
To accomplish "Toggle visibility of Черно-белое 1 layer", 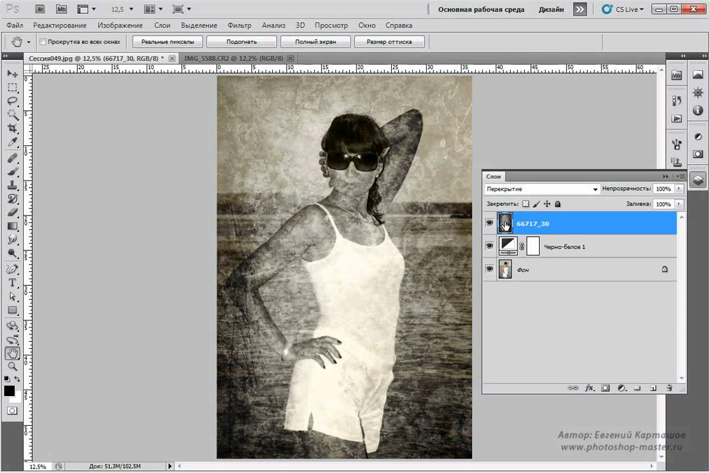I will pos(489,246).
